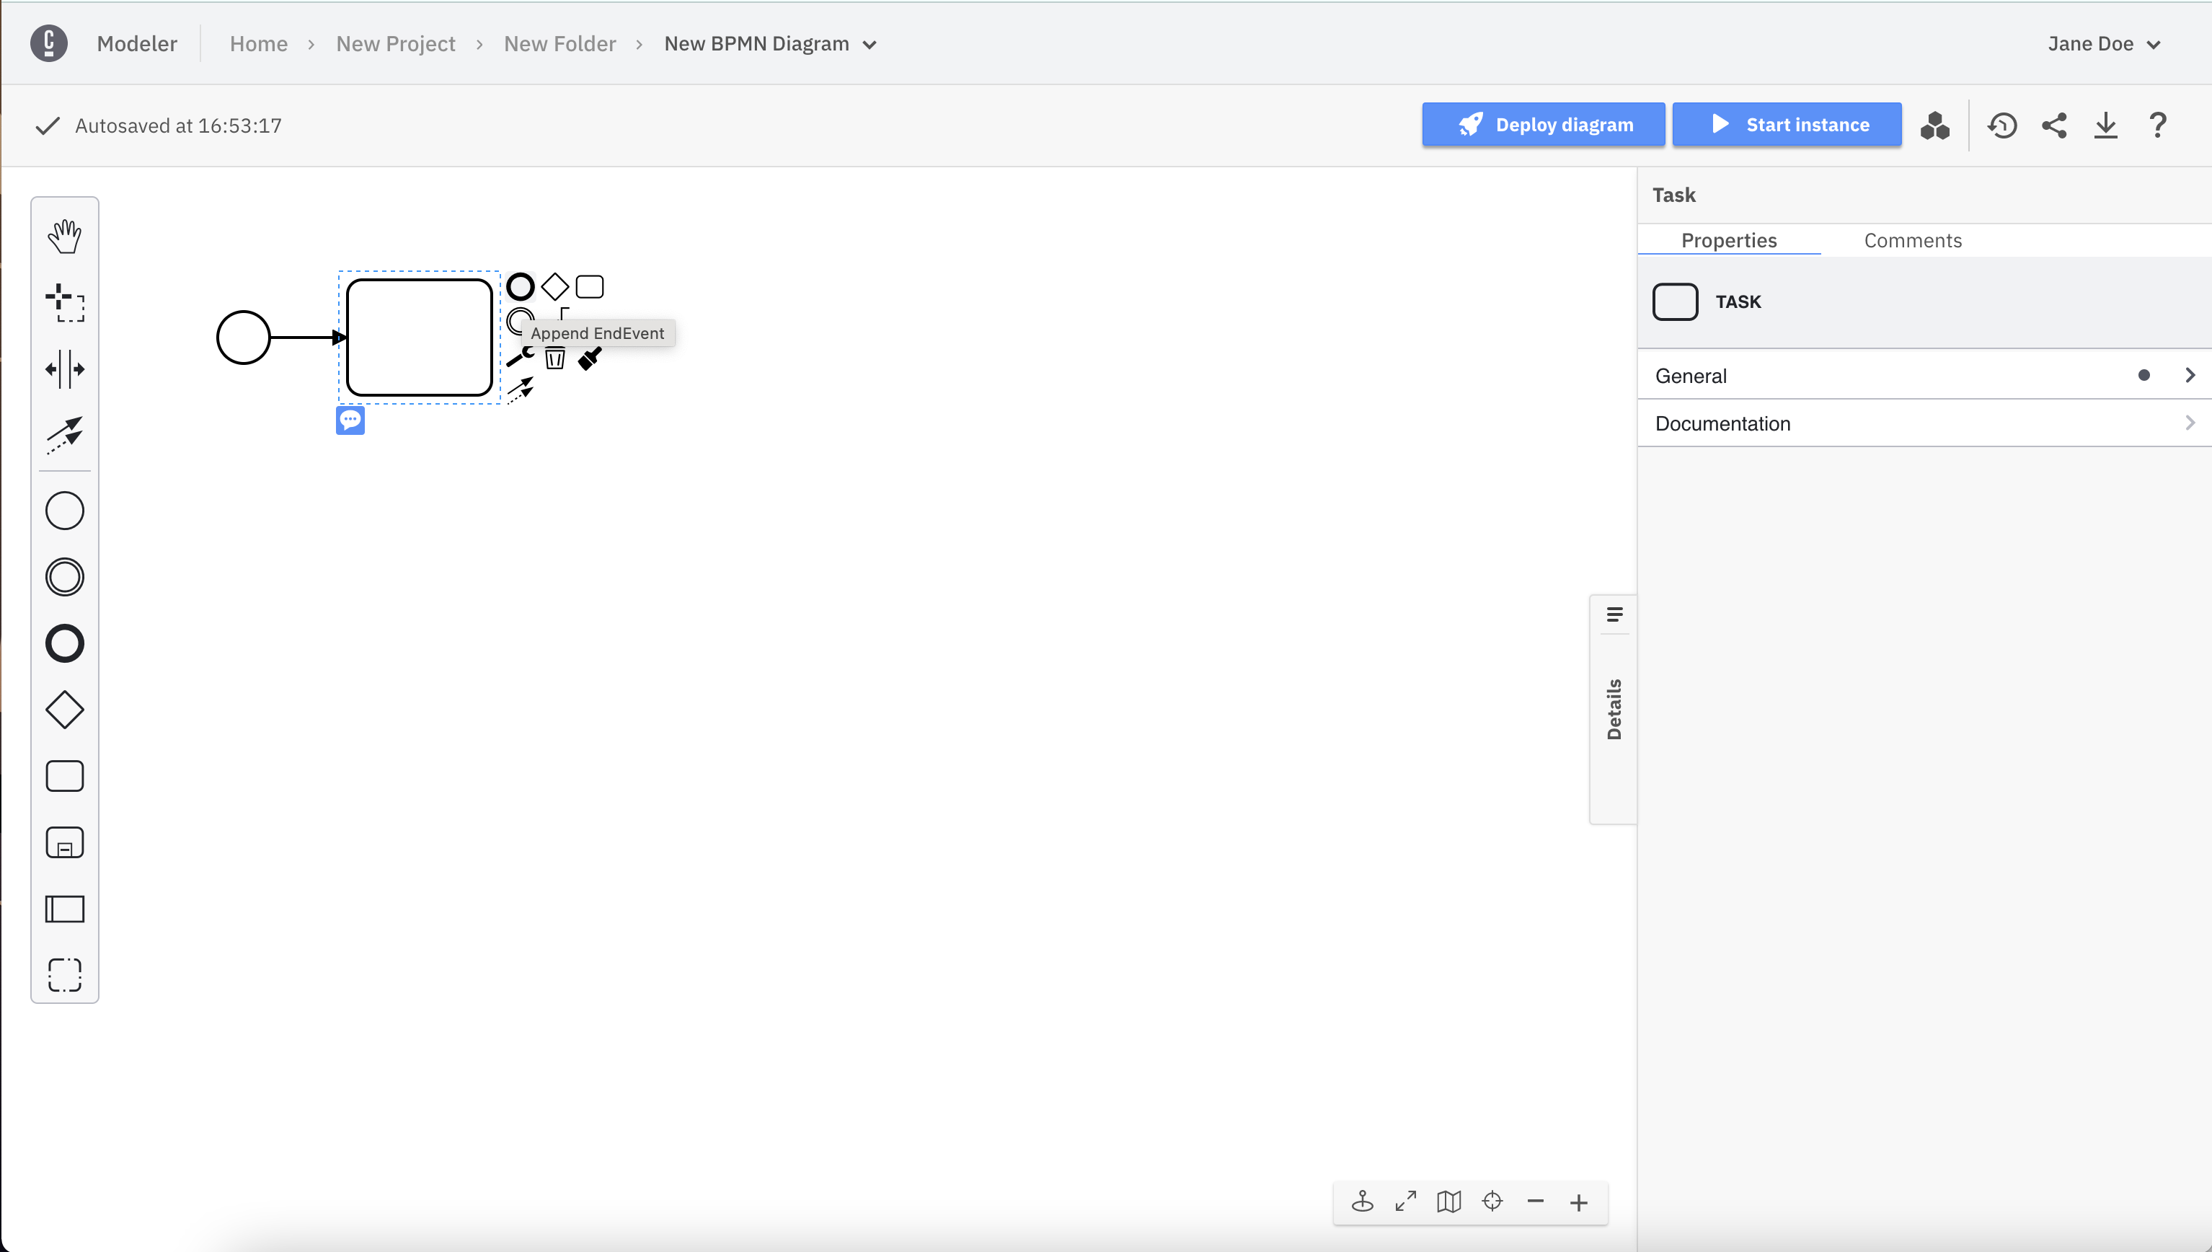
Task: Expand the General properties section
Action: (1924, 375)
